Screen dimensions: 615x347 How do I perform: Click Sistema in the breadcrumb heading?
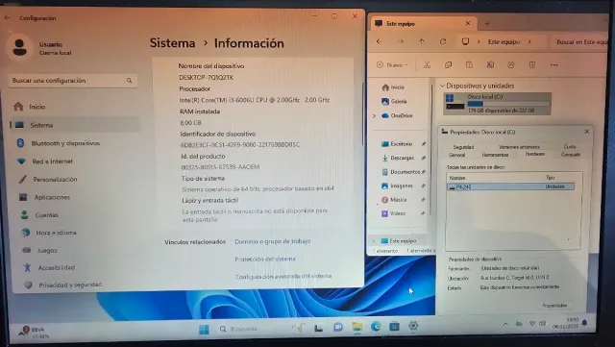pos(173,43)
